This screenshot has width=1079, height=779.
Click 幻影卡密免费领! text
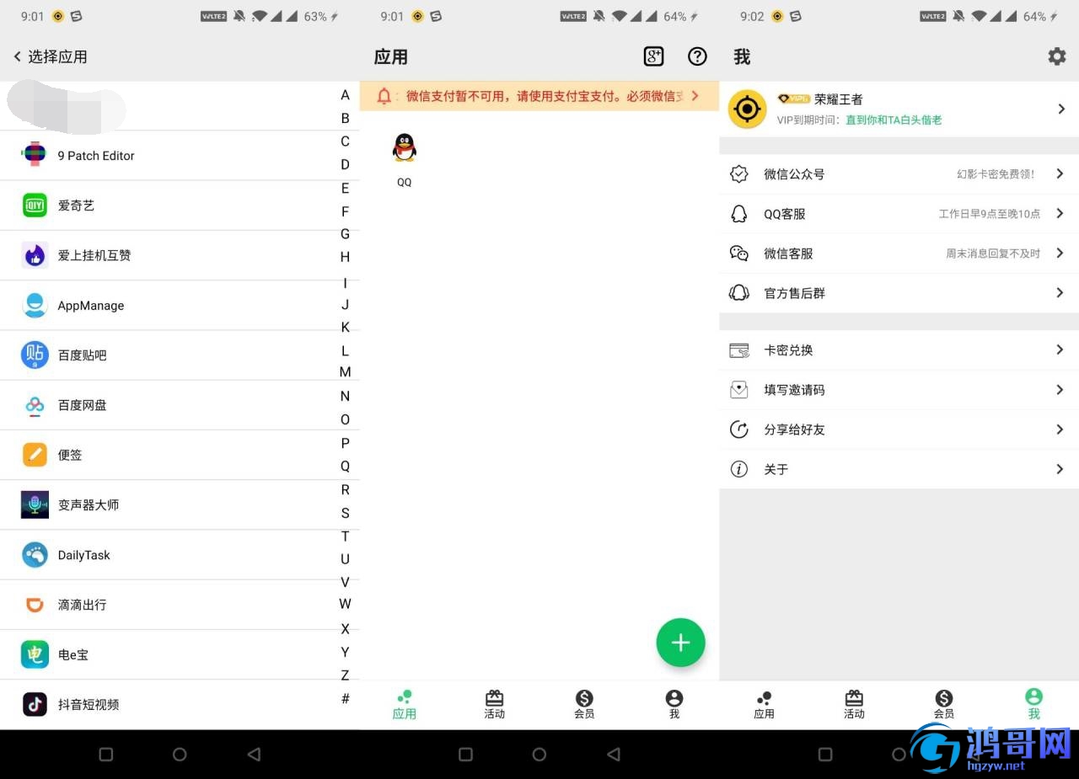click(x=996, y=174)
